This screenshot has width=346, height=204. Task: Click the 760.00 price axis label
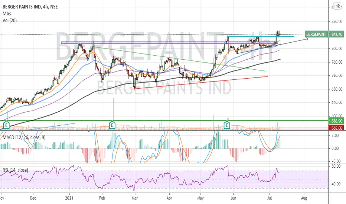click(x=337, y=62)
